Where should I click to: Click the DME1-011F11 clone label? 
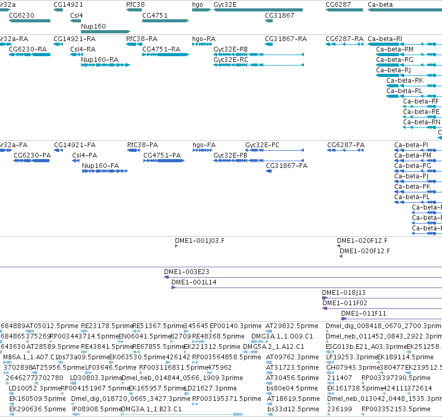364,314
